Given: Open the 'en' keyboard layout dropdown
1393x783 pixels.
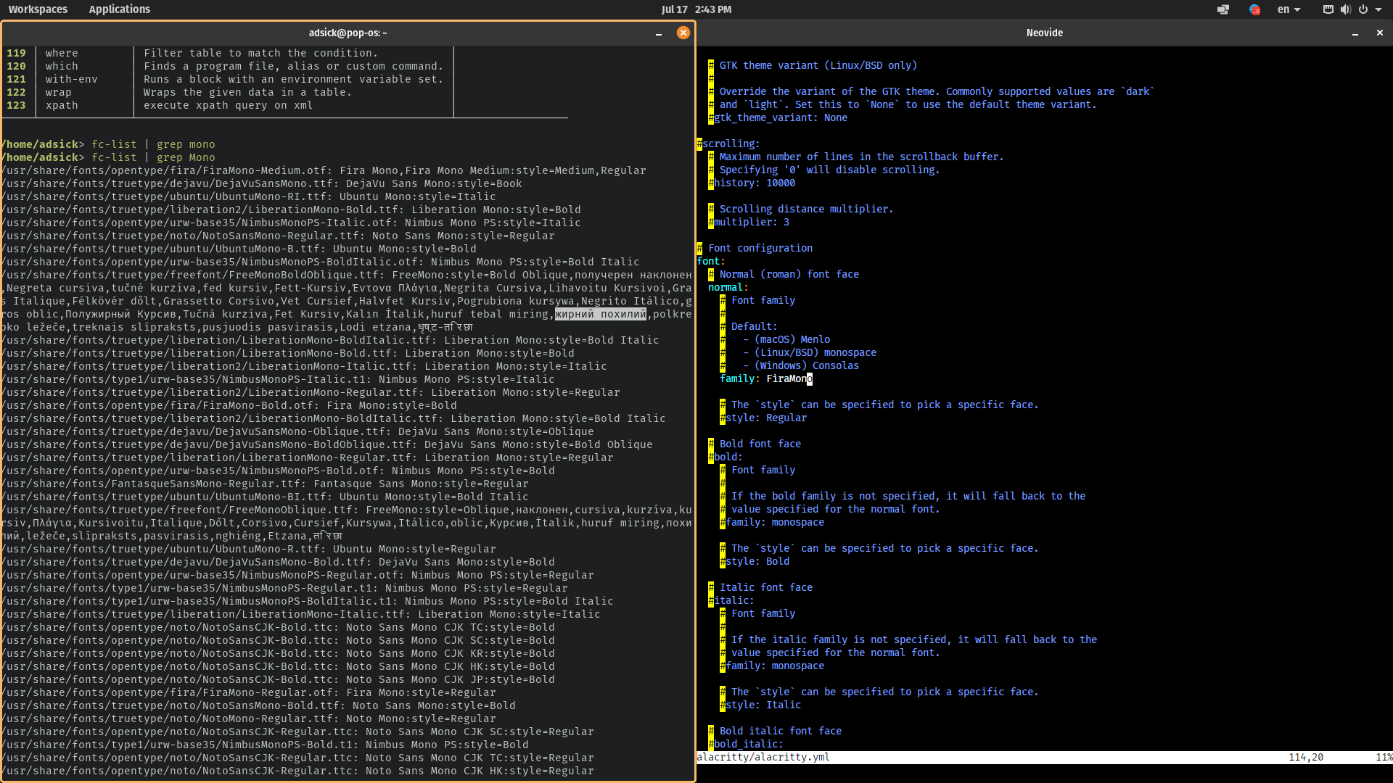Looking at the screenshot, I should (1289, 9).
